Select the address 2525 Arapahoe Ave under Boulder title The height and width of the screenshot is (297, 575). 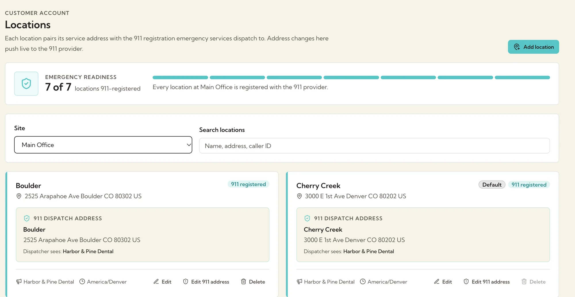[83, 196]
